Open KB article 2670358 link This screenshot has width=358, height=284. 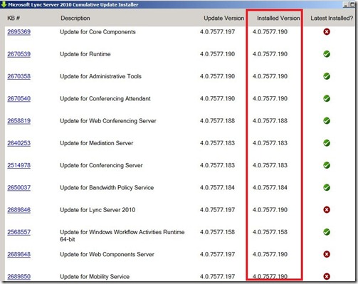[19, 76]
